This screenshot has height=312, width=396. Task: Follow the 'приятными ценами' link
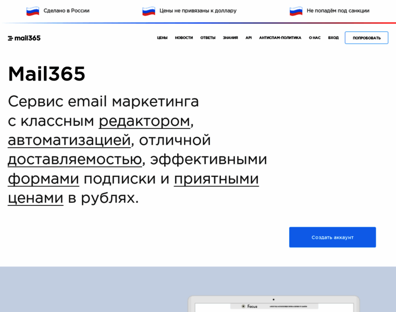point(216,179)
